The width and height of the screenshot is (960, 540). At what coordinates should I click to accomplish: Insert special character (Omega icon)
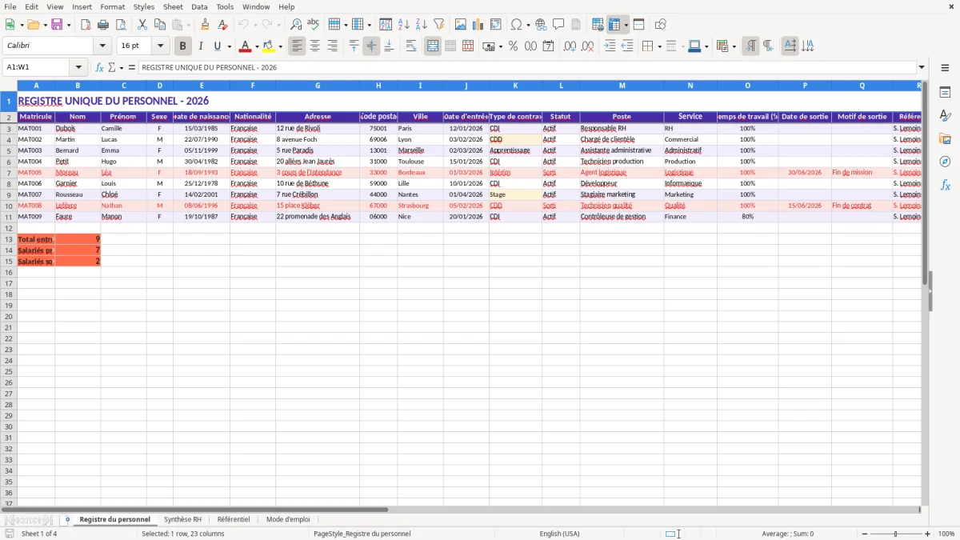coord(516,25)
